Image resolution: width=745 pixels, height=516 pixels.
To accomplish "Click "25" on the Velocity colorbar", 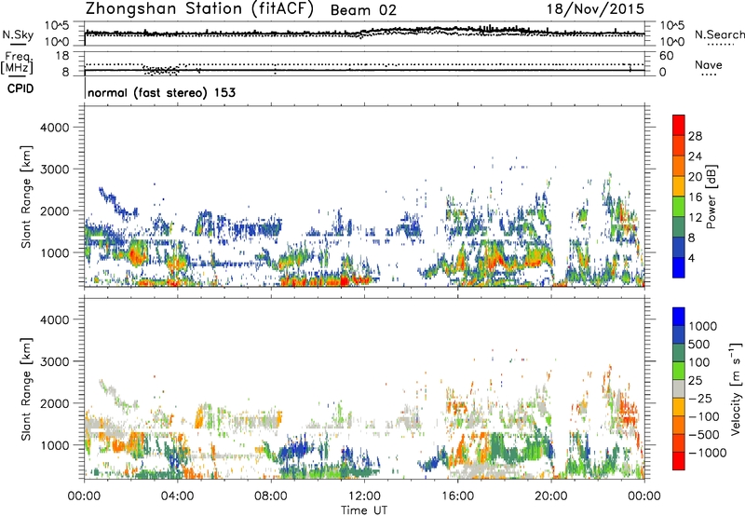I will [x=696, y=381].
